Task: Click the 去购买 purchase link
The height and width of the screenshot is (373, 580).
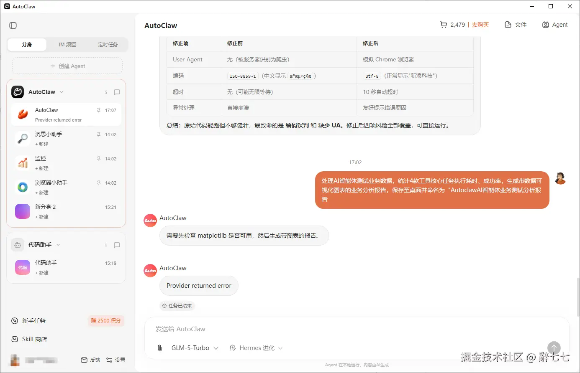Action: 480,25
